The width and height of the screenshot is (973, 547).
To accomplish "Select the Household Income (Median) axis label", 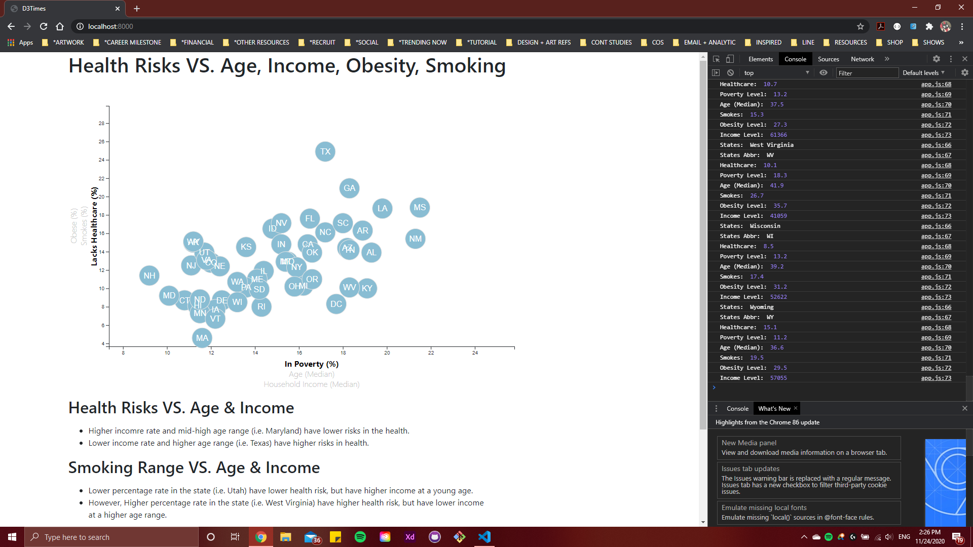I will 311,384.
